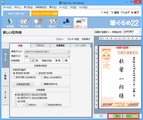Adjust the end 件目を印刷する spinner
Viewport: 143px width, 120px height.
click(46, 105)
